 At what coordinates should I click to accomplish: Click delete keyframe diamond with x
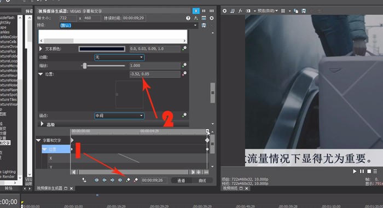pyautogui.click(x=136, y=180)
